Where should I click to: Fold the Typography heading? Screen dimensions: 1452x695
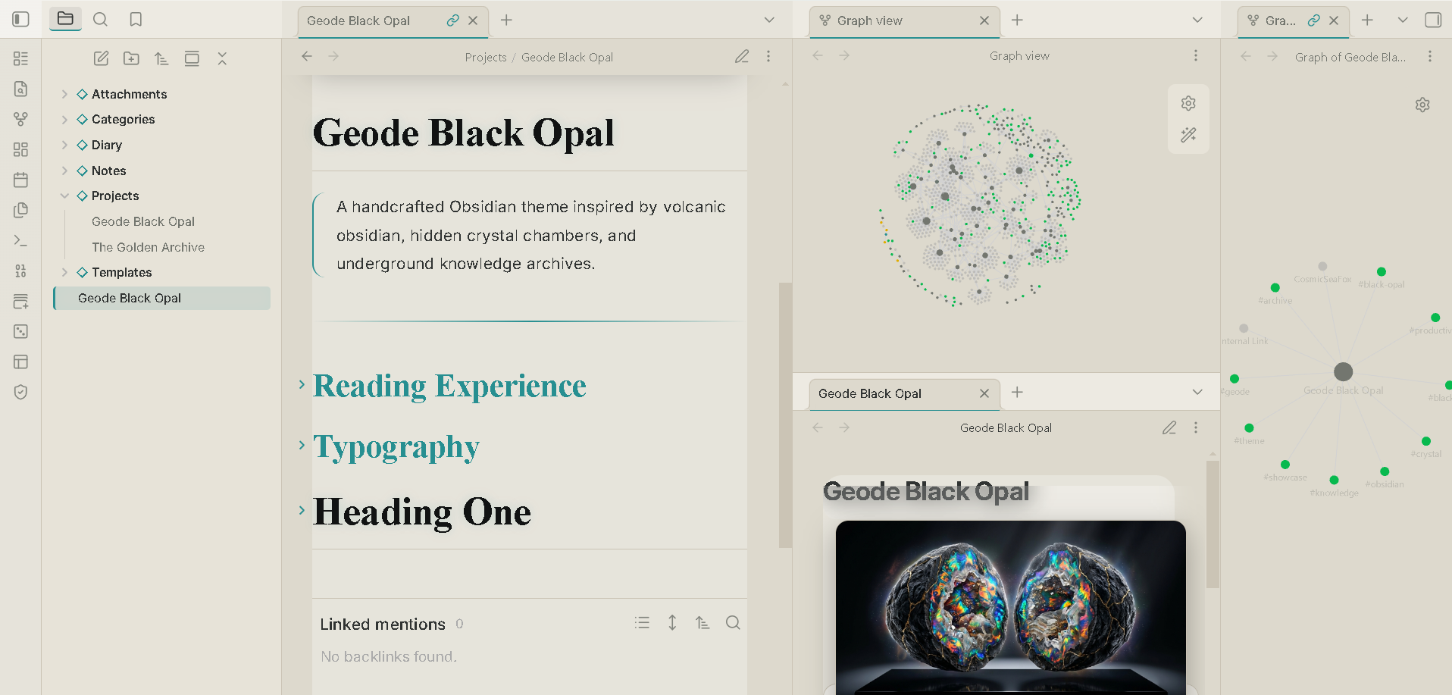[x=302, y=445]
